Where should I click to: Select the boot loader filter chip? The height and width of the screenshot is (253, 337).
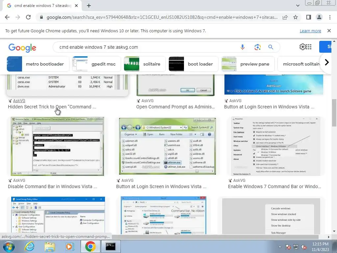point(193,64)
